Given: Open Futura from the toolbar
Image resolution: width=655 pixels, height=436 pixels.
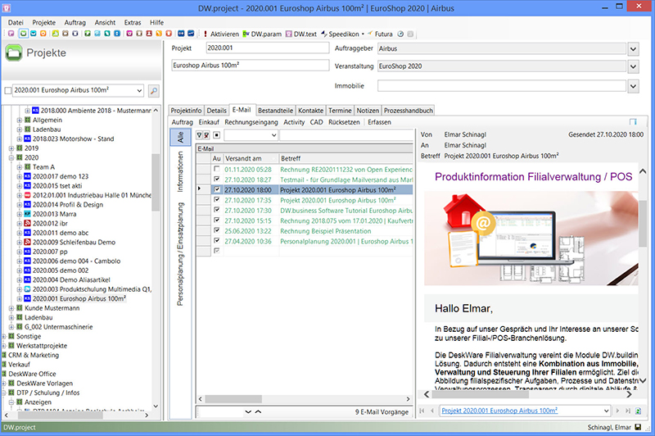Looking at the screenshot, I should coord(380,34).
